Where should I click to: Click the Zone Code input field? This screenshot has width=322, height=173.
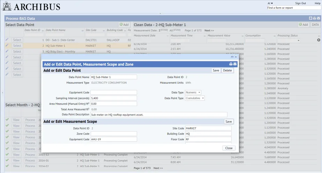114,134
